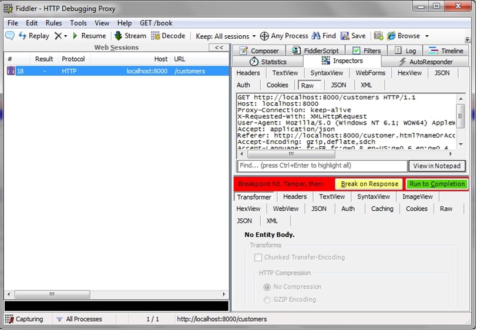The image size is (477, 330).
Task: Open the response ImageView tab
Action: (417, 197)
